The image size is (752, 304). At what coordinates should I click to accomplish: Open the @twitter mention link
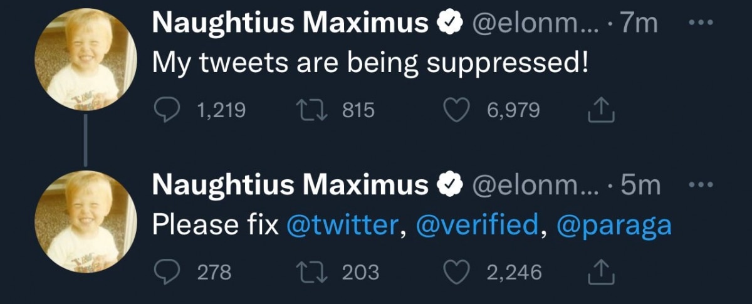pos(342,225)
